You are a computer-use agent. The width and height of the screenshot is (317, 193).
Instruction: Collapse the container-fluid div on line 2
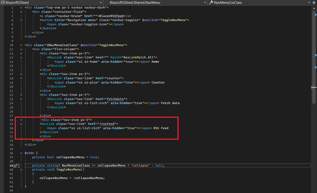pos(21,12)
